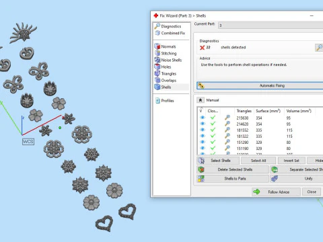Select the Normals fix page

coord(168,46)
